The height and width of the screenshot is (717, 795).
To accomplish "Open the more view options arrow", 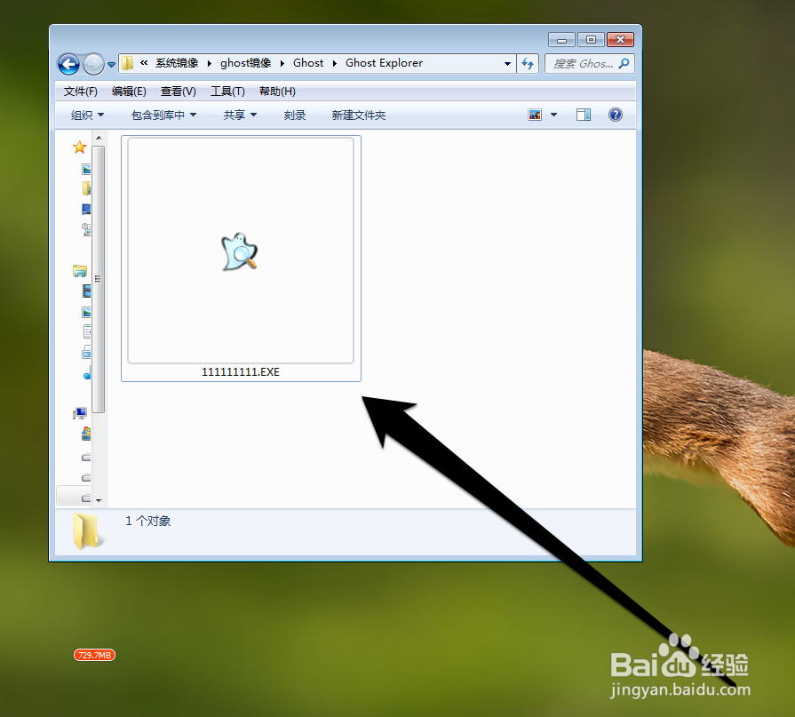I will point(553,116).
